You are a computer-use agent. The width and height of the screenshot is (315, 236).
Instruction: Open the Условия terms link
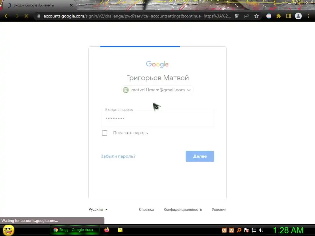click(x=219, y=210)
